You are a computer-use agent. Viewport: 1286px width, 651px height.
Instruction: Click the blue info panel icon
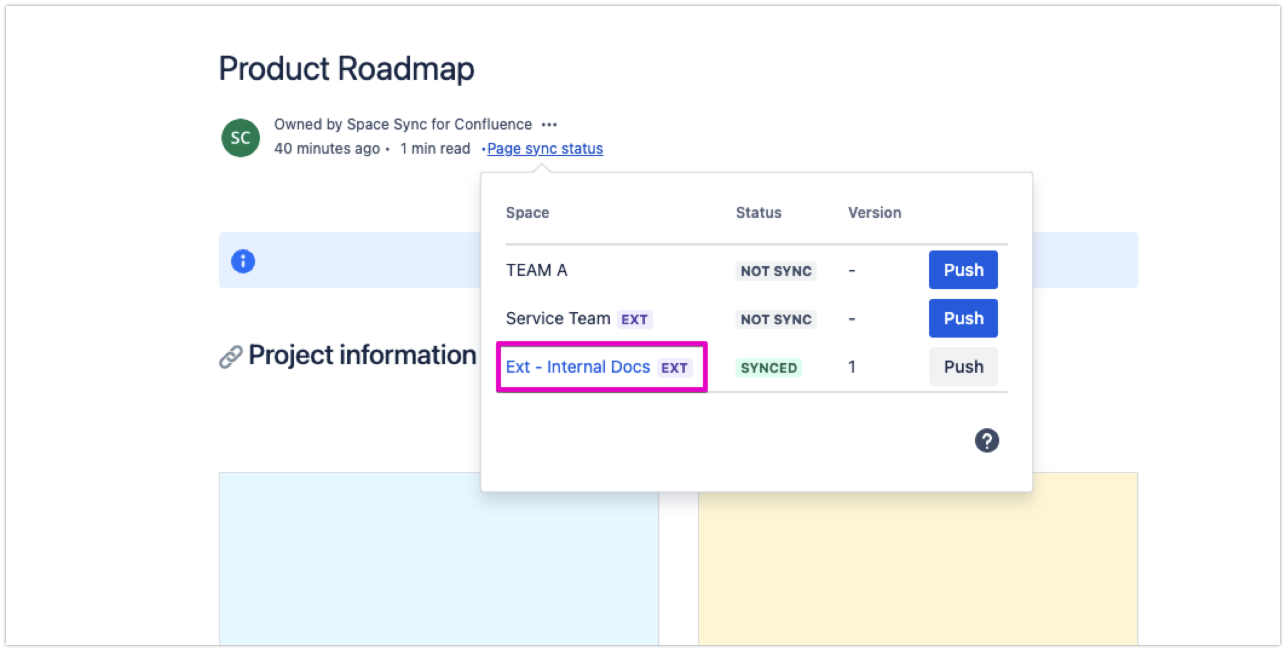point(243,261)
